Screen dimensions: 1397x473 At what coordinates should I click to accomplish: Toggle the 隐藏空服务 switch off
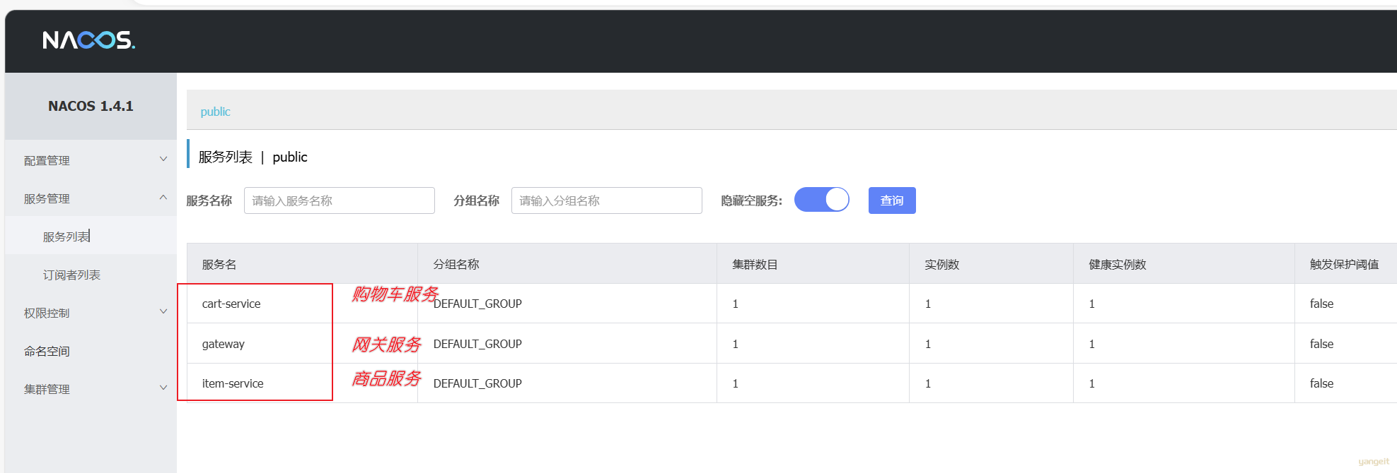pyautogui.click(x=822, y=200)
